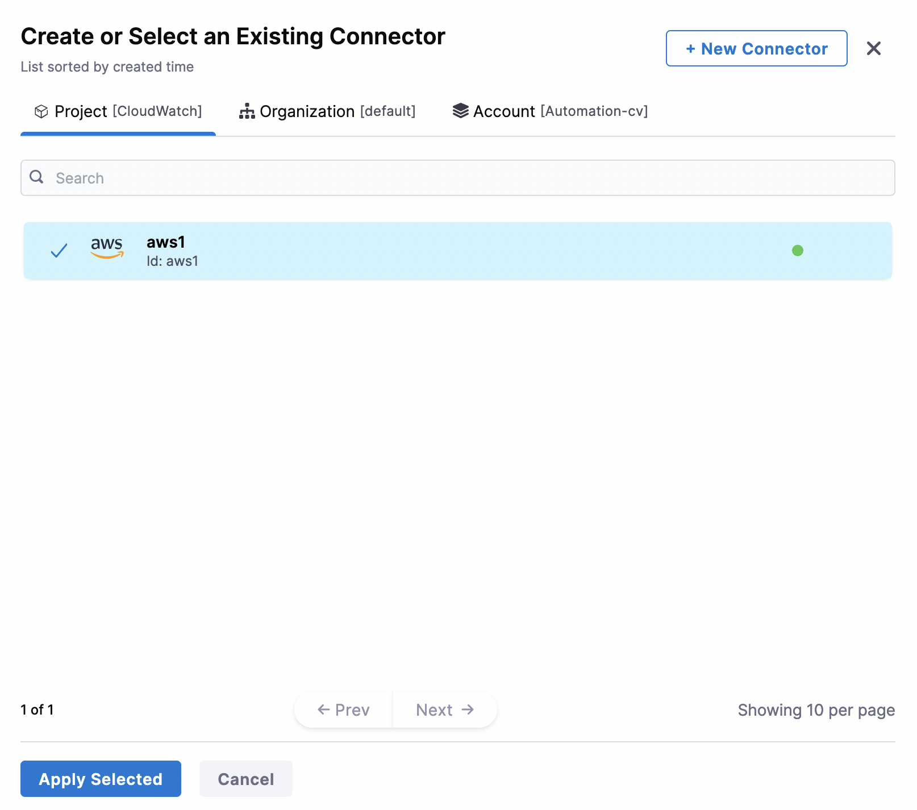Go to the Next page

coord(444,710)
